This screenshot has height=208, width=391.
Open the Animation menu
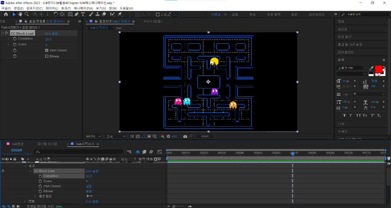(83, 8)
